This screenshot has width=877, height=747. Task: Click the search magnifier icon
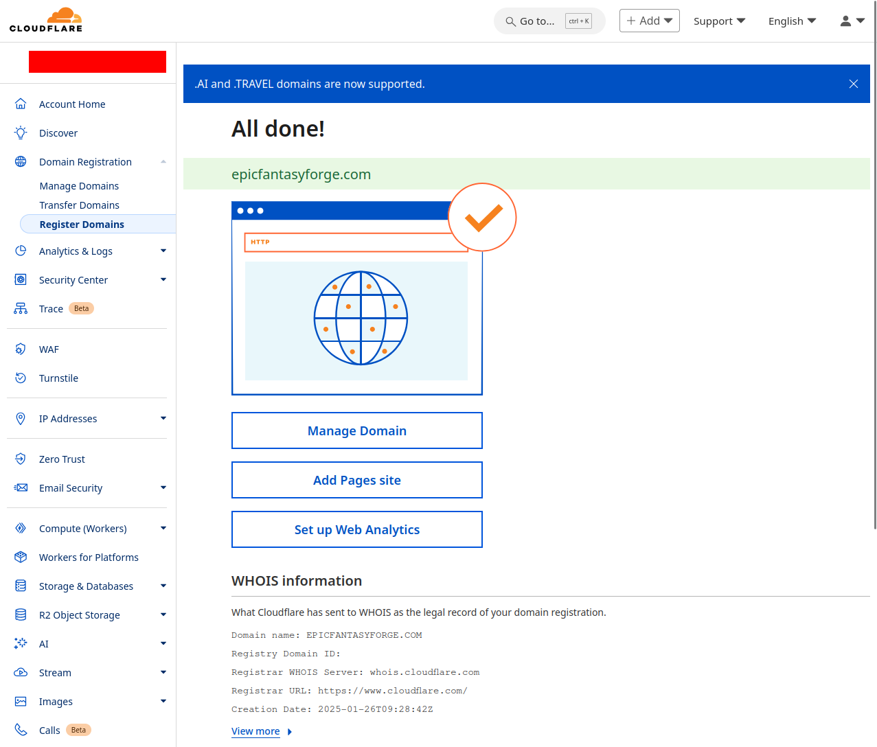(510, 21)
